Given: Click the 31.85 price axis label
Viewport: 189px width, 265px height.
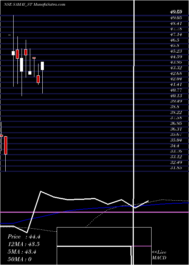Looking at the screenshot, I should 176,168.
